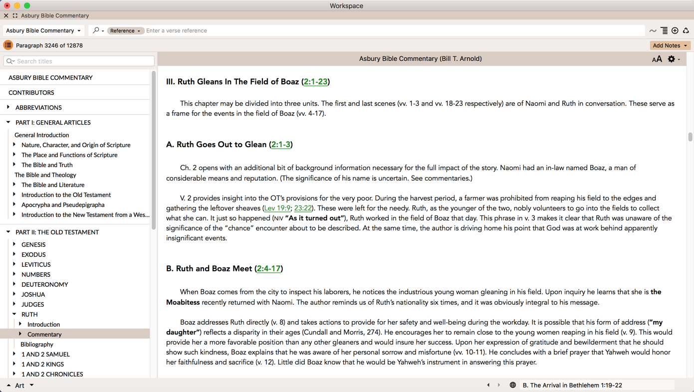
Task: Click the tilde history icon
Action: 653,31
